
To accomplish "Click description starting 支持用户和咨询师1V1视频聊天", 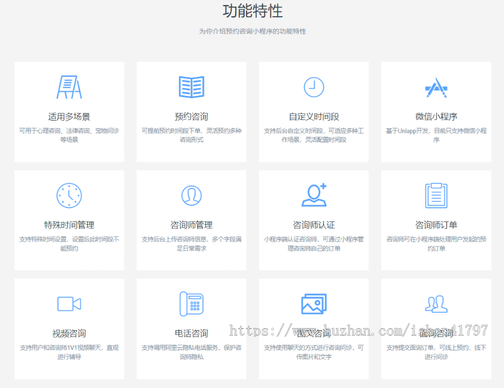I will pos(69,352).
